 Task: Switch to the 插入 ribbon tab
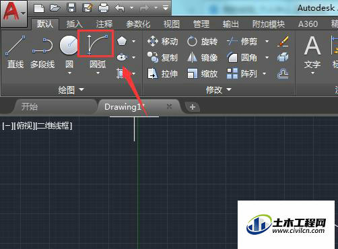point(75,24)
